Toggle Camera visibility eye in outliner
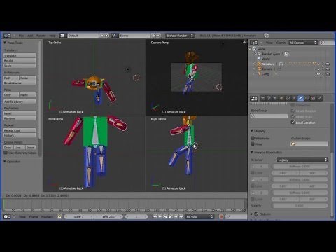 [x=318, y=69]
